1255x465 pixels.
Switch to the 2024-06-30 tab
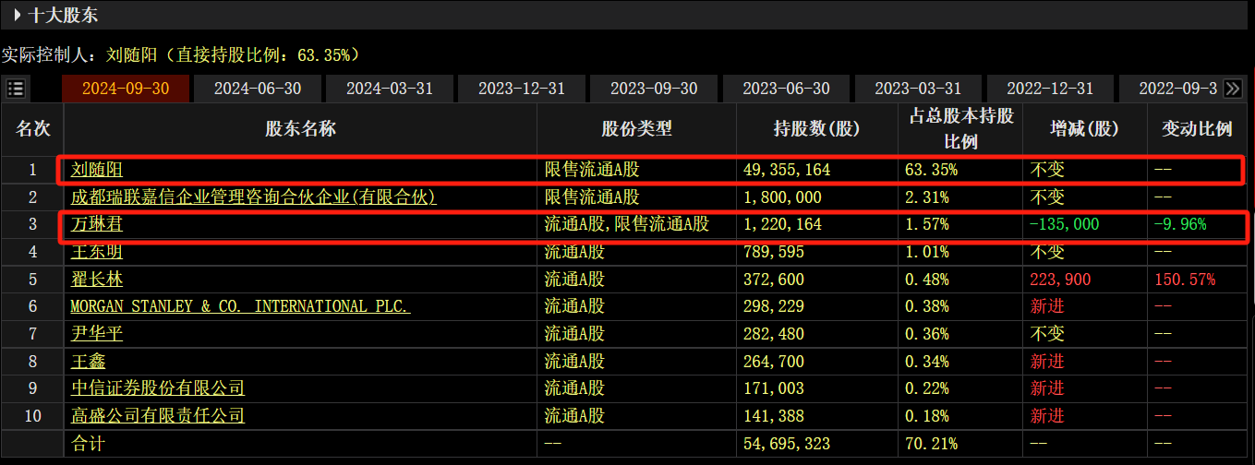click(258, 89)
